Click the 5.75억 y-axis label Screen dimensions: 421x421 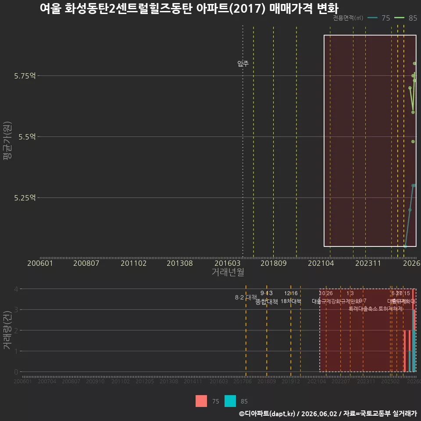[25, 76]
